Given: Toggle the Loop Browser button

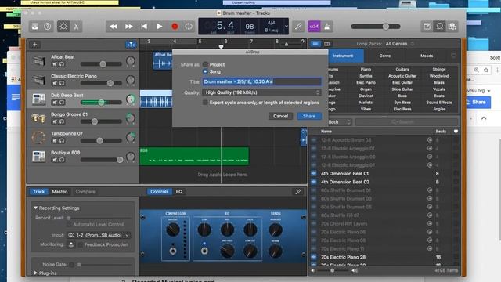Looking at the screenshot, I should [x=440, y=27].
